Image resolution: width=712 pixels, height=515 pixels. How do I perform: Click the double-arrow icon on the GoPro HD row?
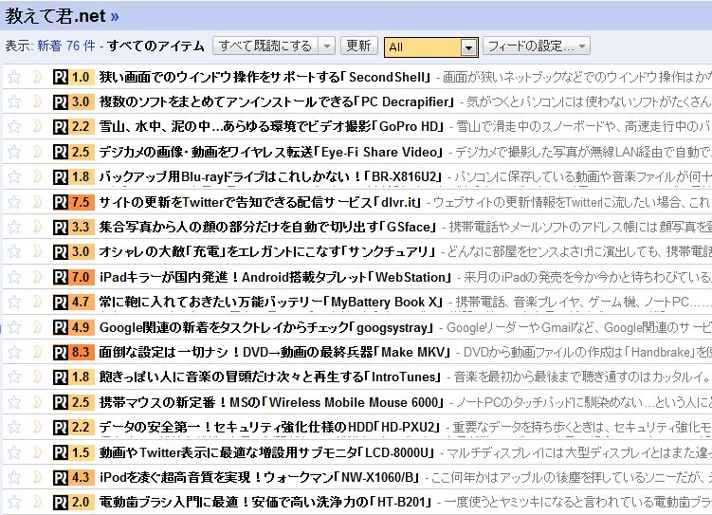coord(38,127)
